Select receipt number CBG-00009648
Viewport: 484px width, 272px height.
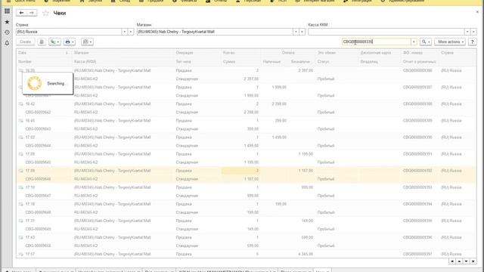click(38, 212)
